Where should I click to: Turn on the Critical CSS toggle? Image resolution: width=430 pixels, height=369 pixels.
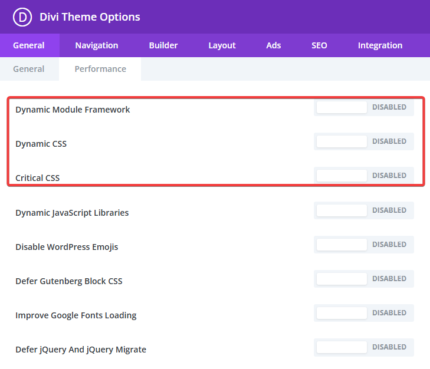(363, 176)
